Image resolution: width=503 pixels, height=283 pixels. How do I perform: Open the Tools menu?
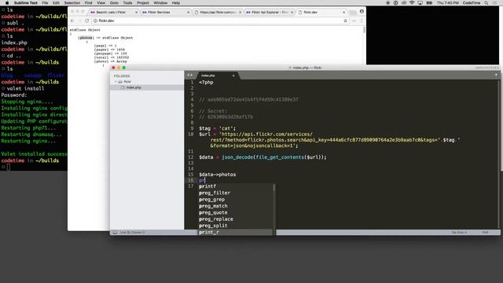coord(127,3)
